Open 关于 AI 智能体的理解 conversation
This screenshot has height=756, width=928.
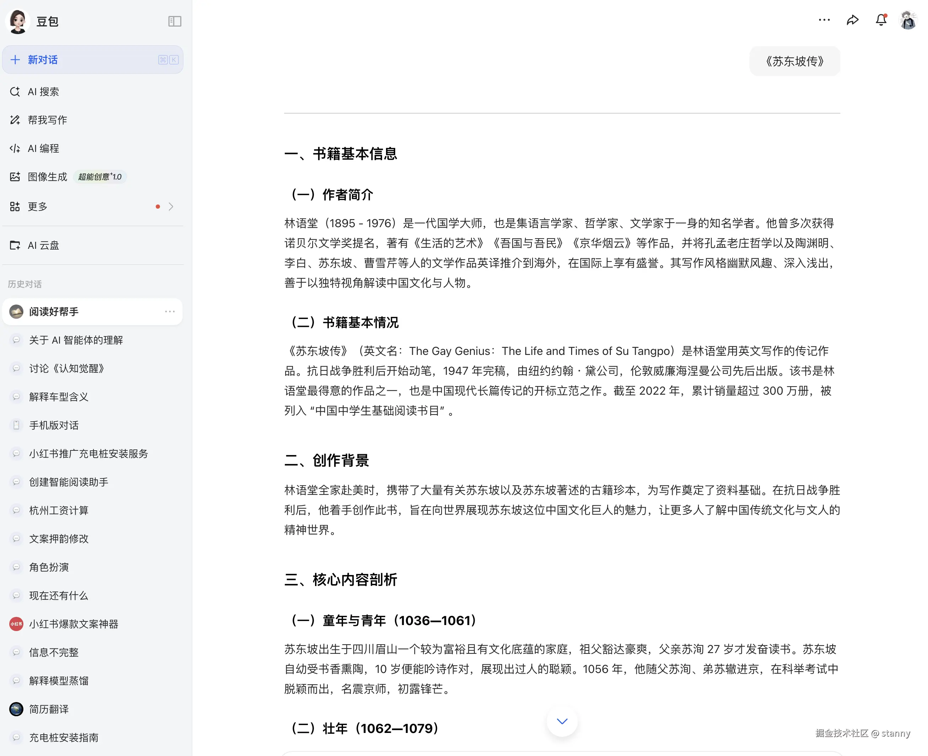coord(76,340)
